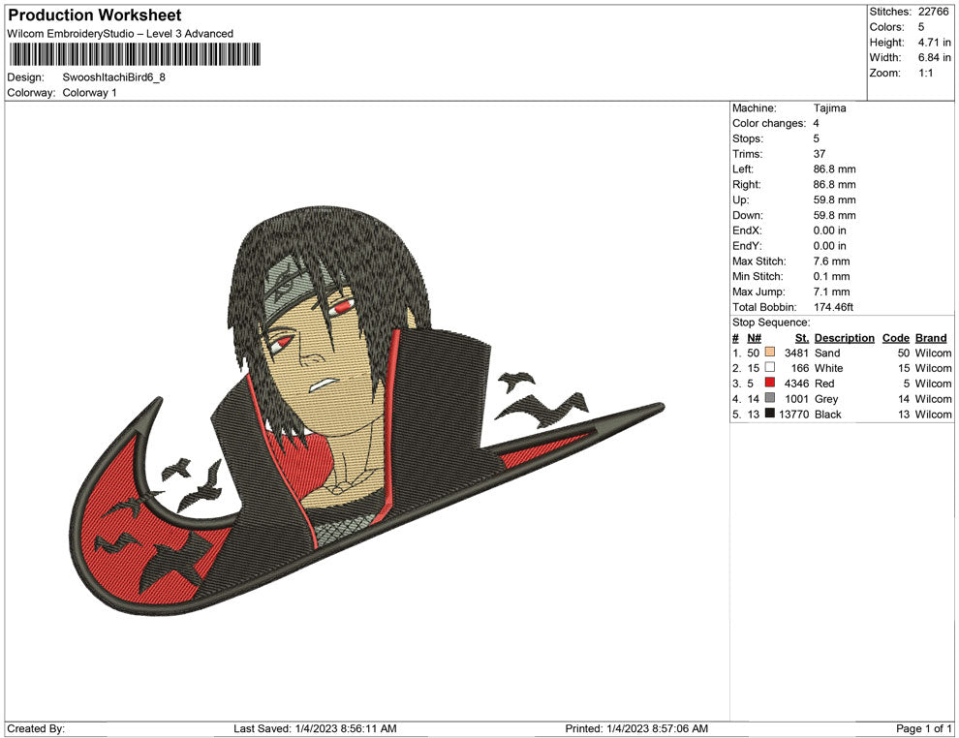Select design name 'SwooshItachiBird6_8'
Viewport: 959px width, 738px height.
(x=113, y=77)
